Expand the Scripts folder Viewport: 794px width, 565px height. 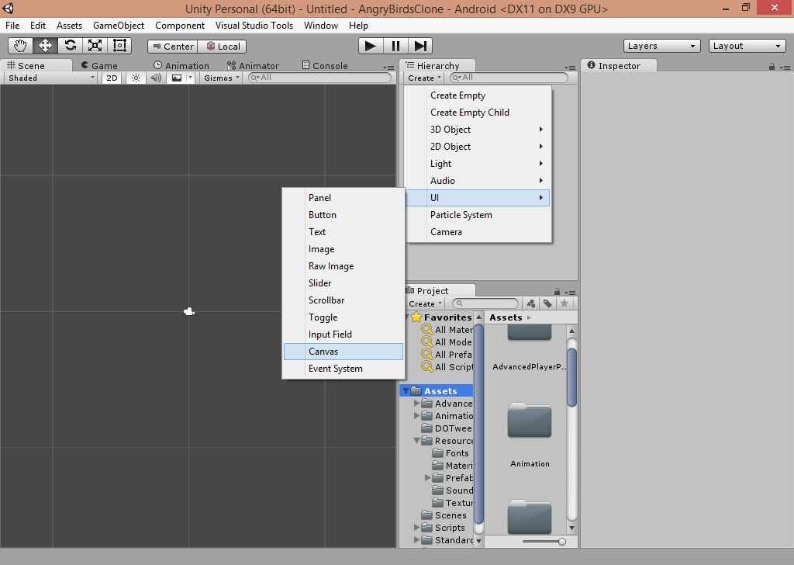point(416,528)
